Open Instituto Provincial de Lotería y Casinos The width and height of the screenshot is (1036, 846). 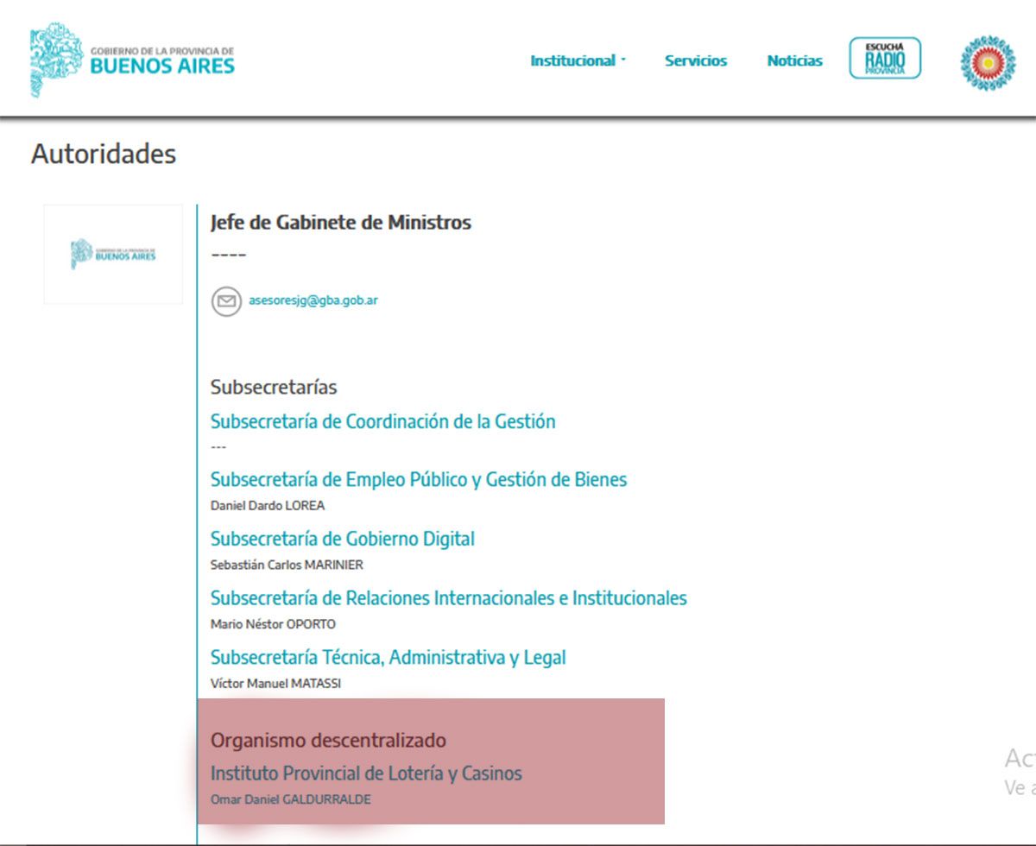pos(366,773)
